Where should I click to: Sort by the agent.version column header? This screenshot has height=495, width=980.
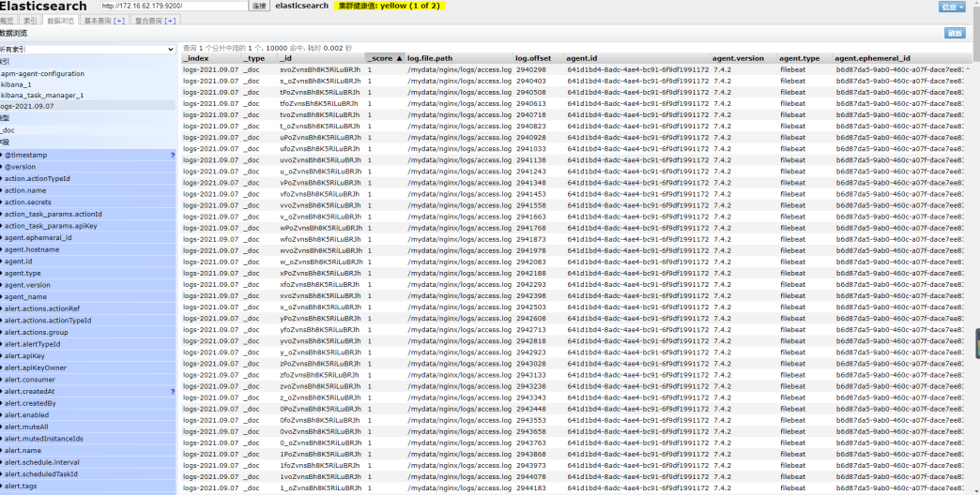point(743,58)
